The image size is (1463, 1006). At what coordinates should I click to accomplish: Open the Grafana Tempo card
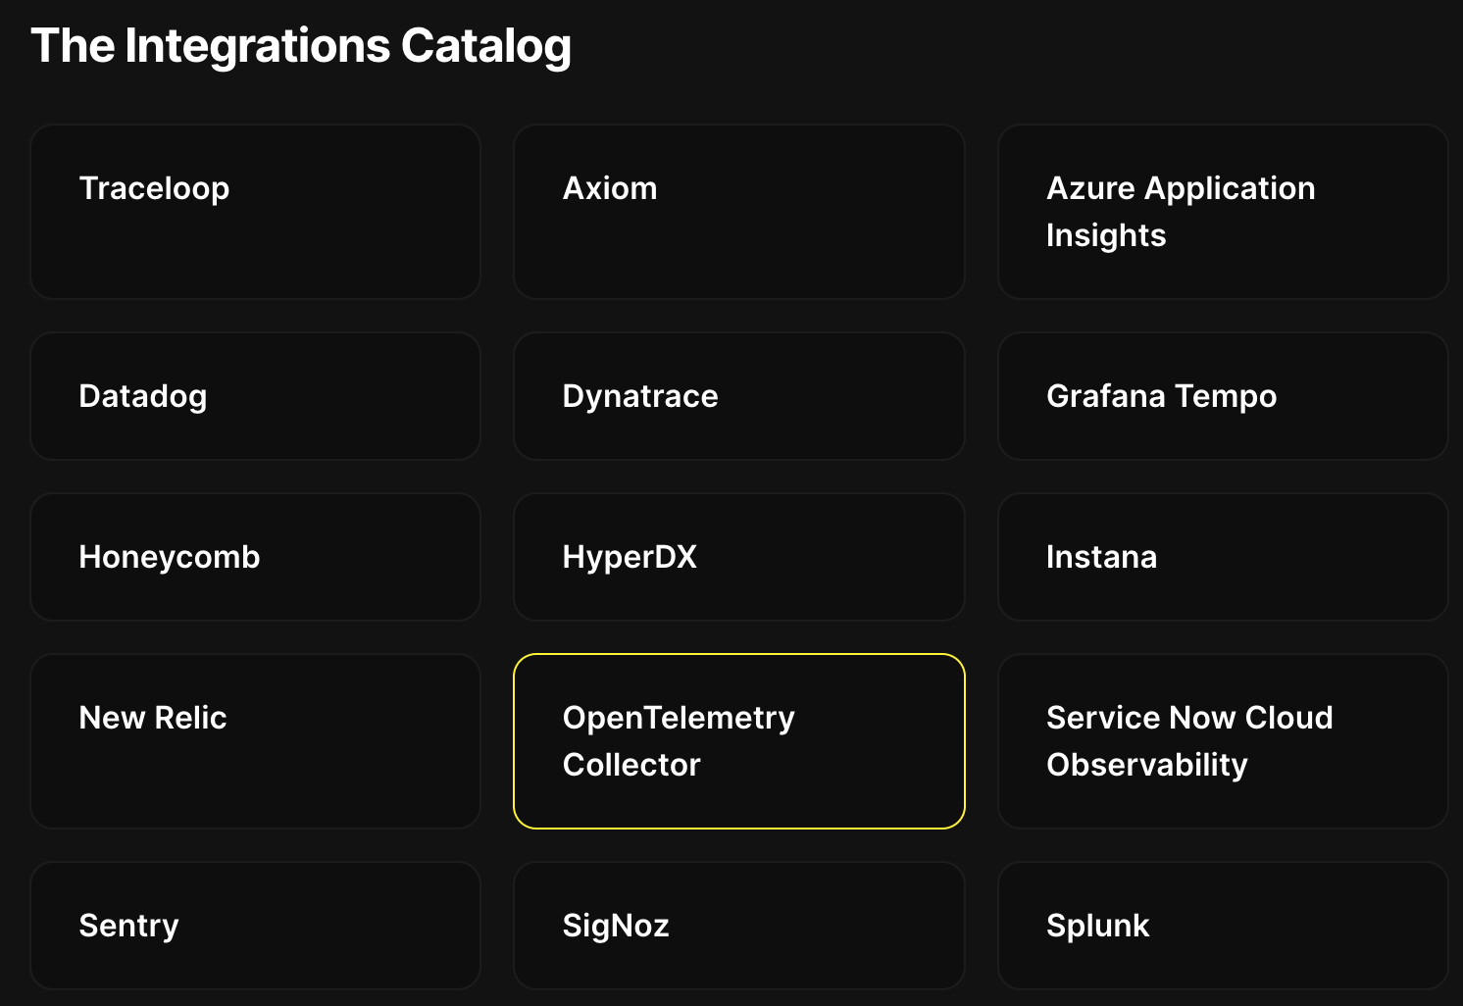tap(1222, 396)
